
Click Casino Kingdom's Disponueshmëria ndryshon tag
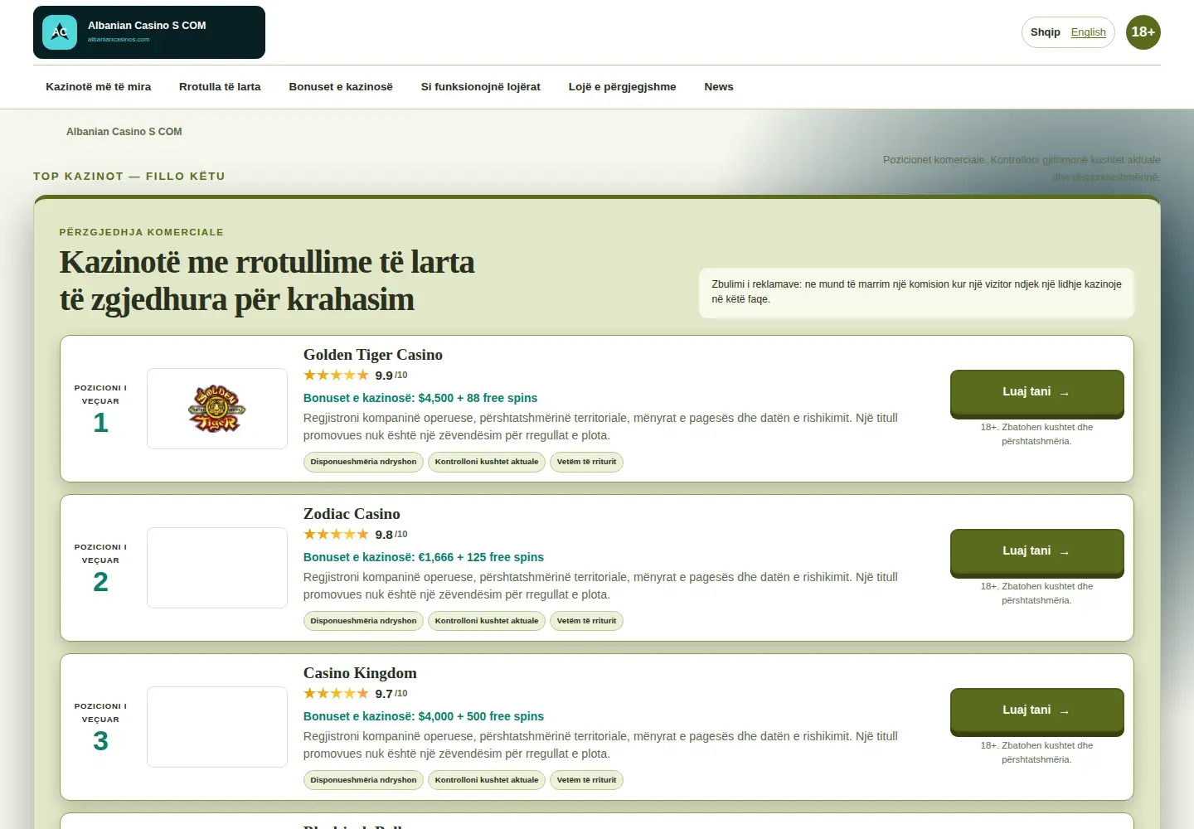[x=363, y=780]
